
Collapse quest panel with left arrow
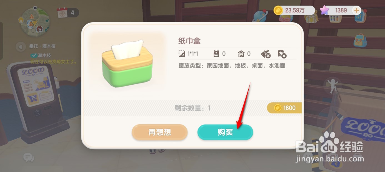click(20, 47)
